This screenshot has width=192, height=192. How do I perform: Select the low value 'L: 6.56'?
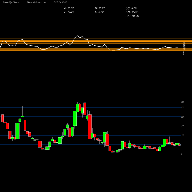point(99,12)
